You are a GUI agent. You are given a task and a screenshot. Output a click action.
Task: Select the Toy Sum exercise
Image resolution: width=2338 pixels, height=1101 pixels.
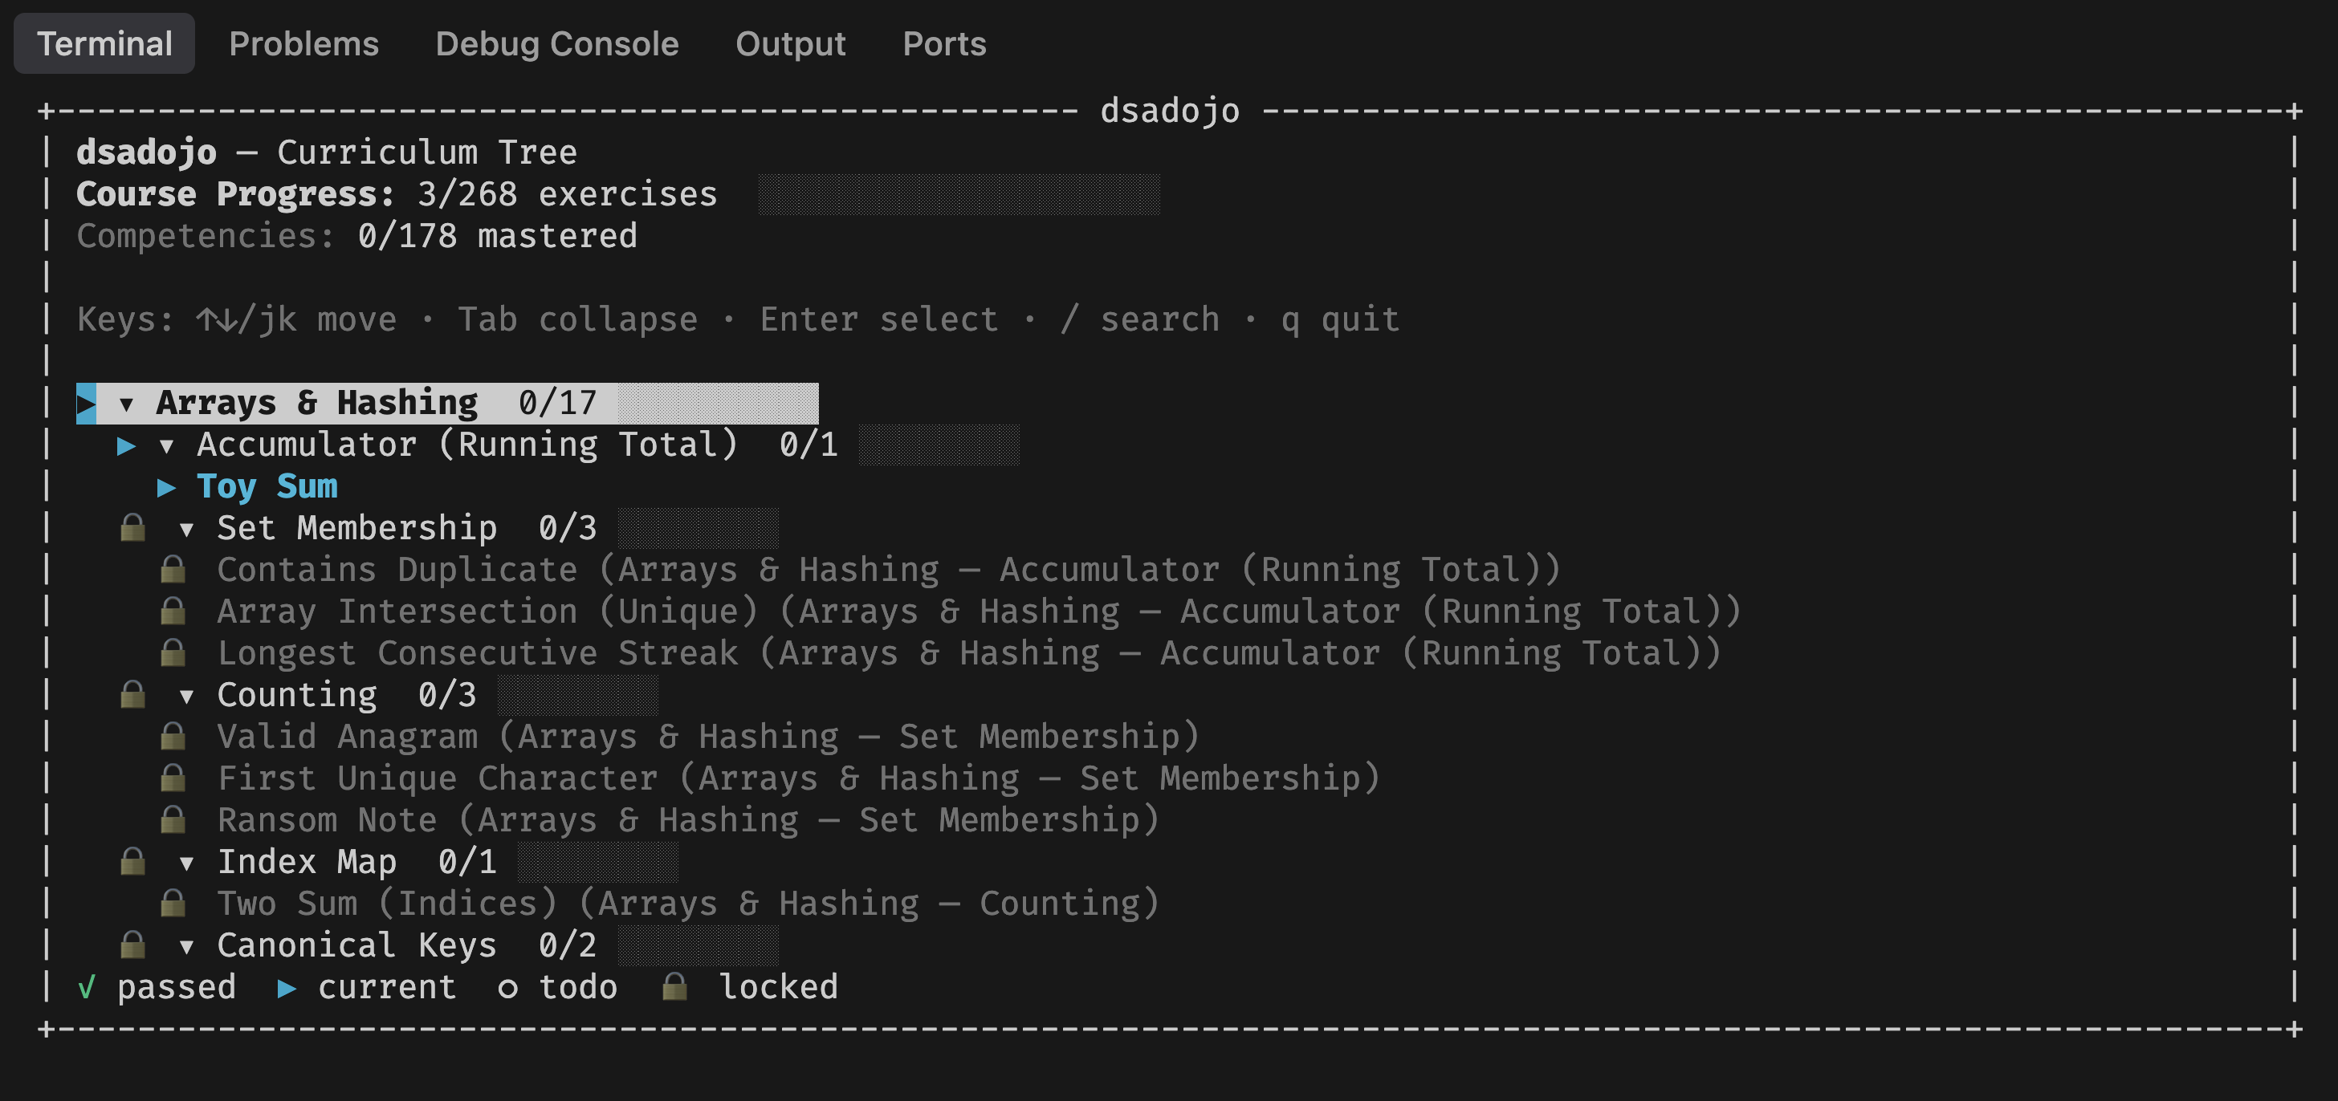[x=267, y=486]
